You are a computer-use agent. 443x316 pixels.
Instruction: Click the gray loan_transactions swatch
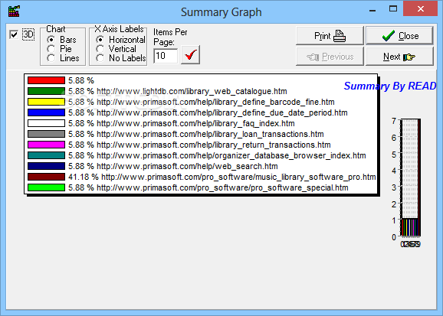(46, 134)
